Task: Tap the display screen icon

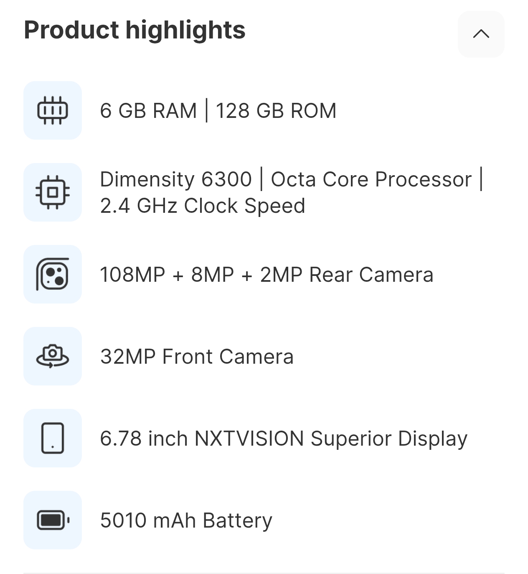Action: [53, 438]
